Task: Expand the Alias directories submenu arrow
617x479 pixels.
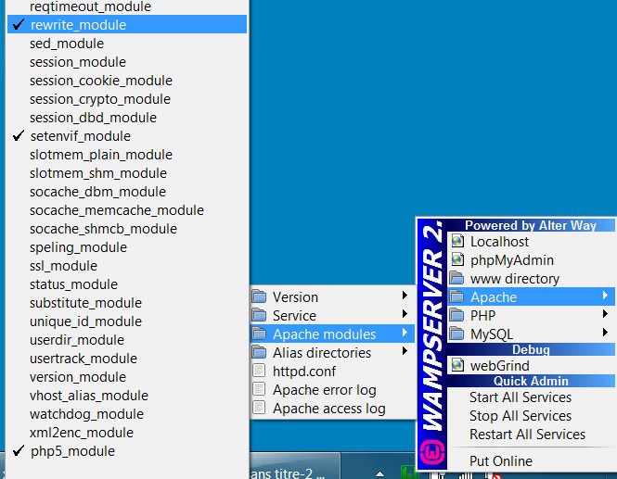Action: [405, 351]
